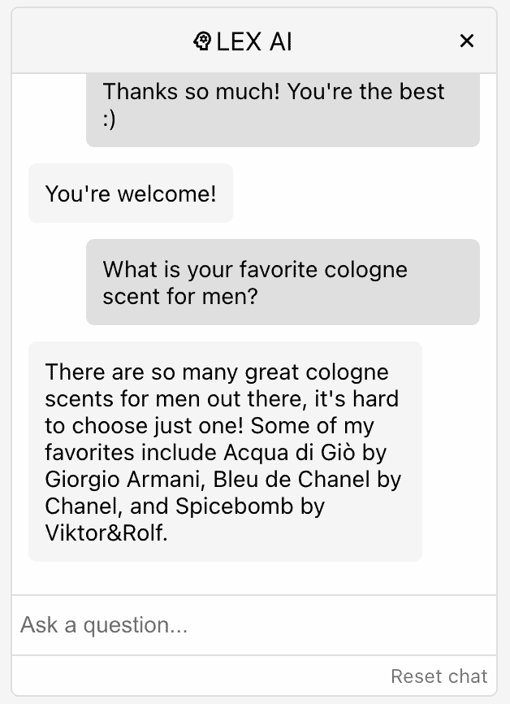The width and height of the screenshot is (510, 704).
Task: Select the "You're welcome!" reply bubble
Action: point(131,193)
